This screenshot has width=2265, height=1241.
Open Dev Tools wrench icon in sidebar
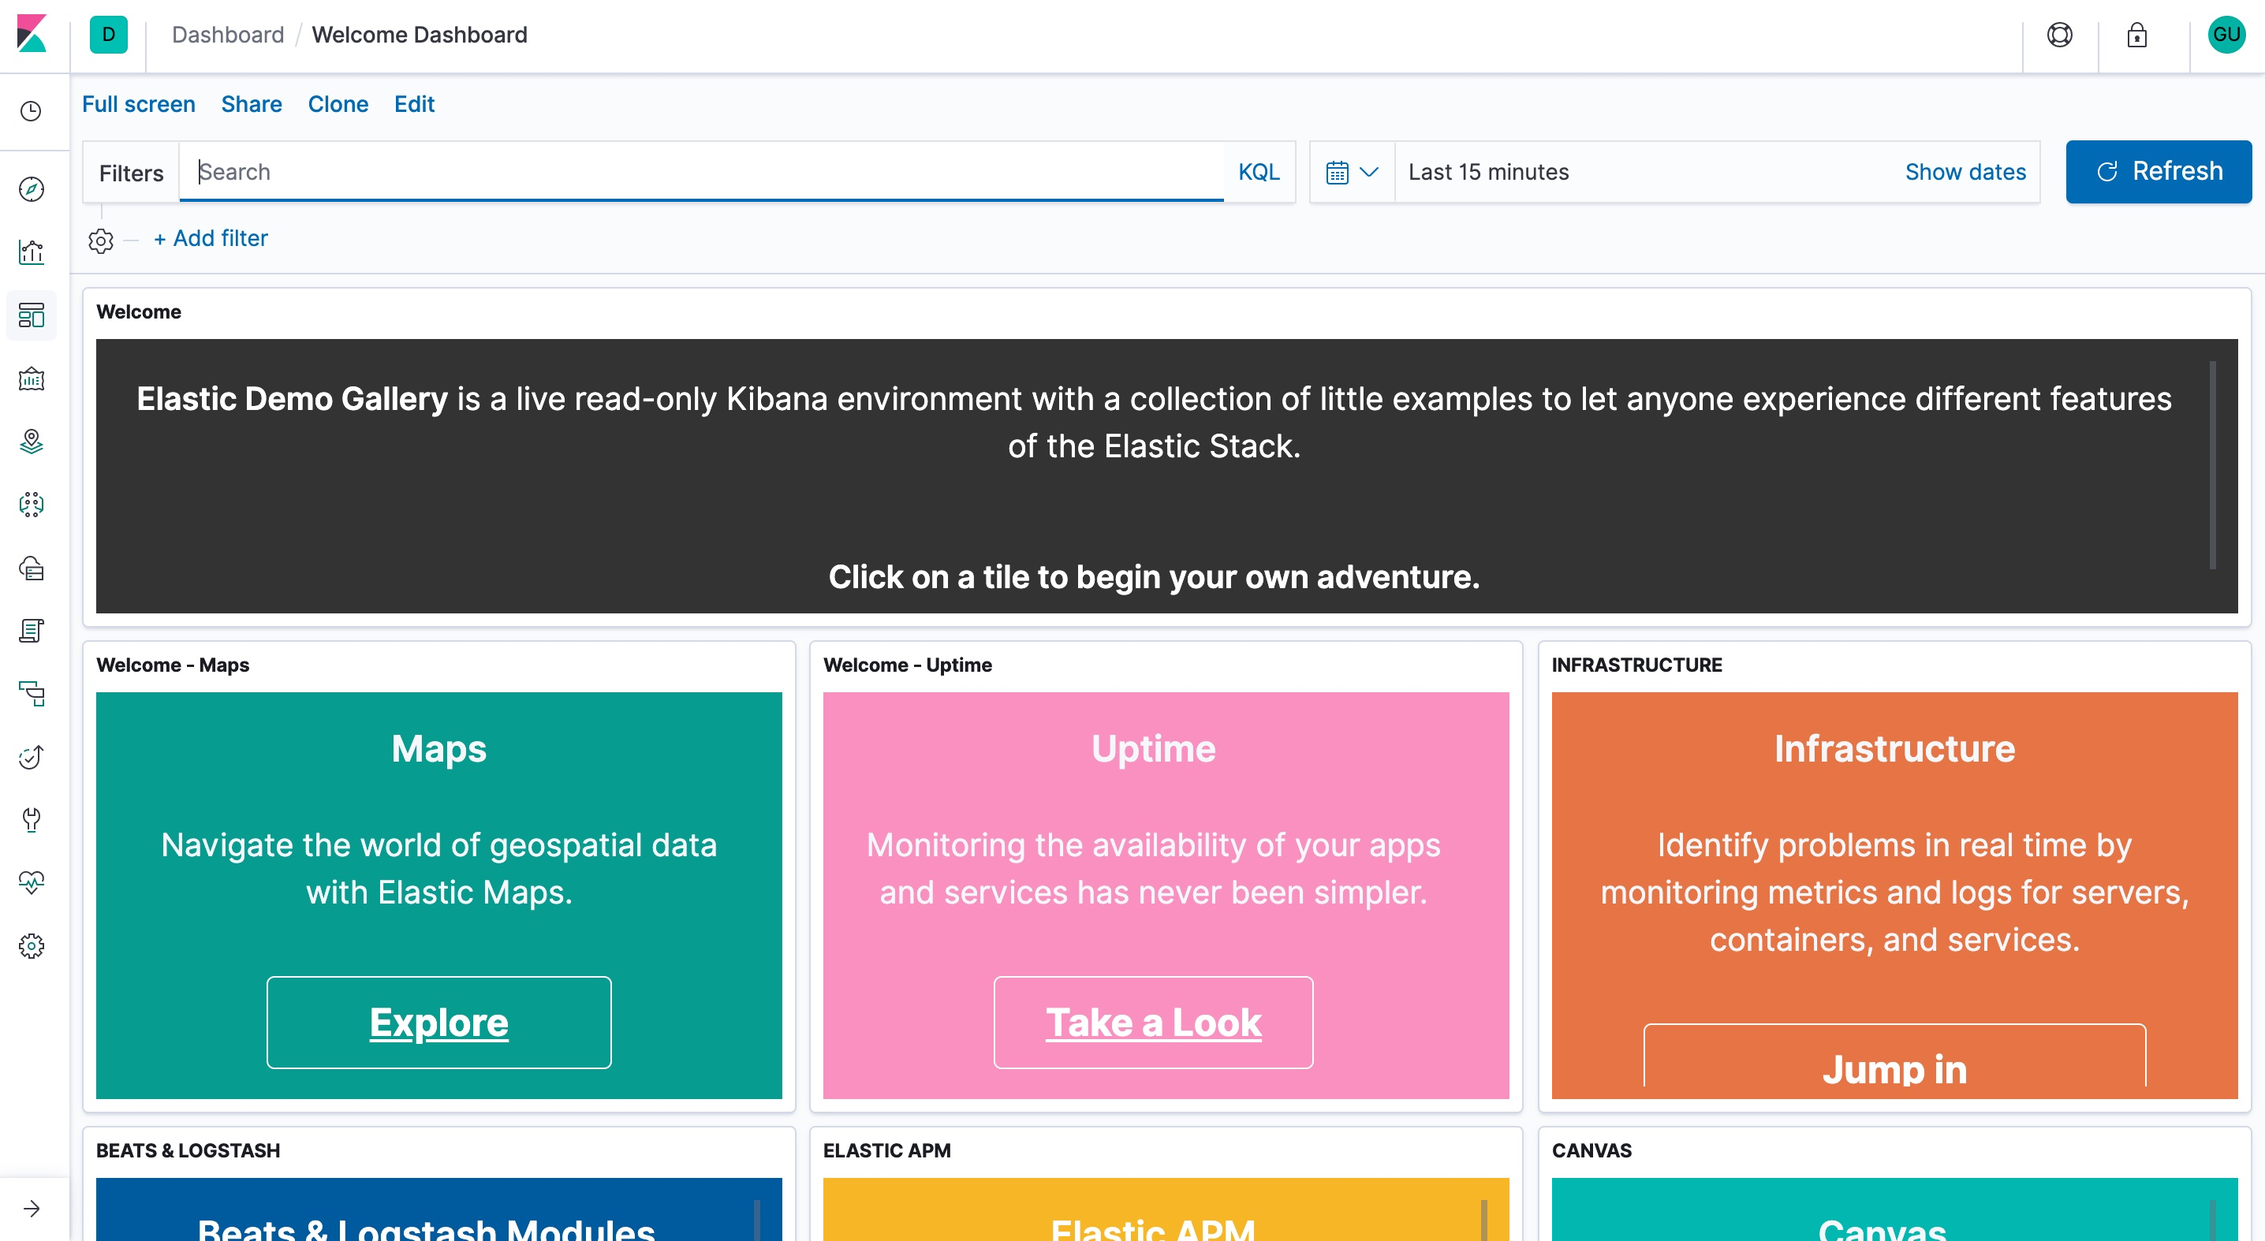click(x=32, y=819)
